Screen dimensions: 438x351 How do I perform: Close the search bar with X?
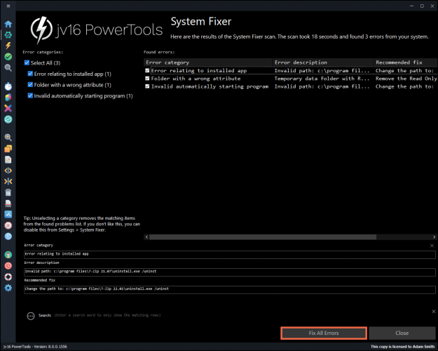[434, 311]
